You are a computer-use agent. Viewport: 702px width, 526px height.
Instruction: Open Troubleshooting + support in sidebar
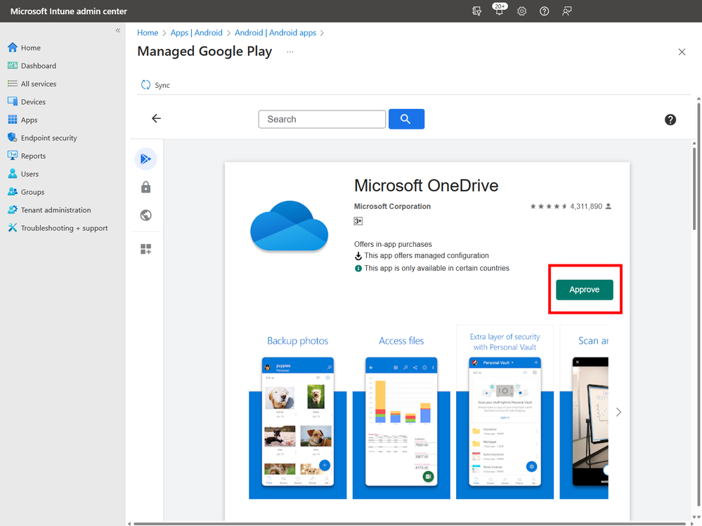58,228
